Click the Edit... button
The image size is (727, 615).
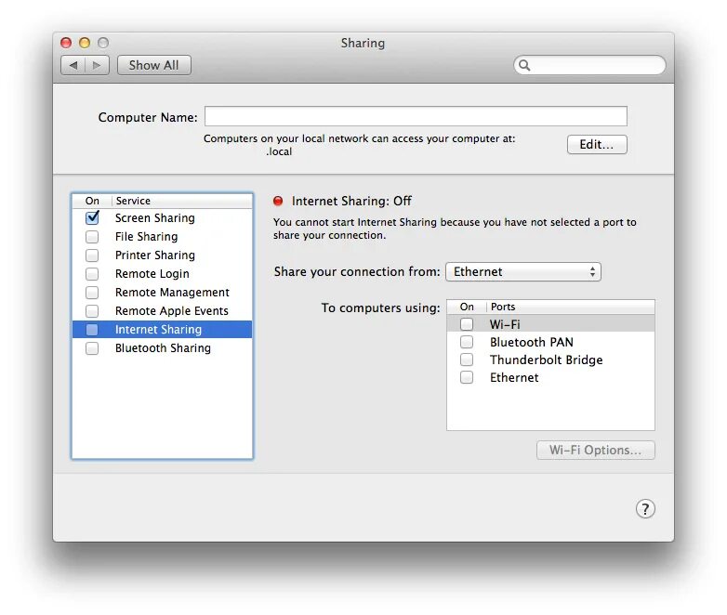pos(597,145)
